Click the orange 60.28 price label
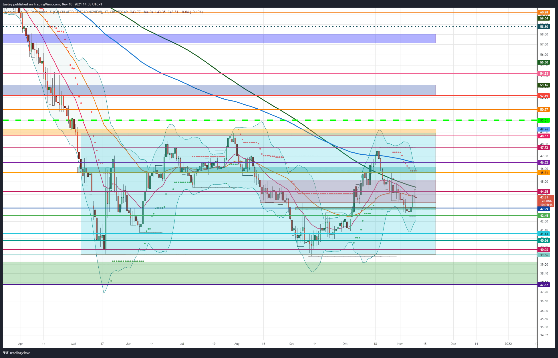This screenshot has height=358, width=558. tap(544, 12)
